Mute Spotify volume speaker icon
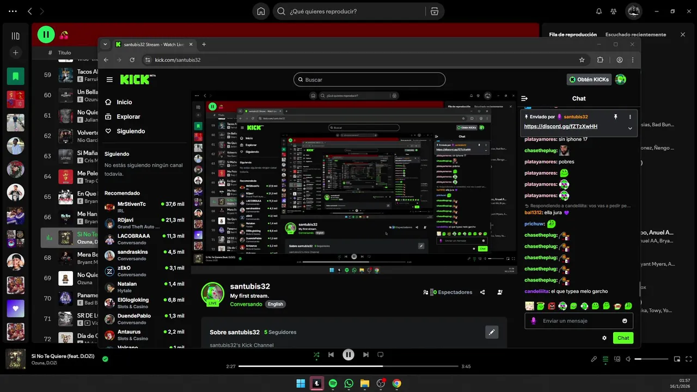The height and width of the screenshot is (392, 697). tap(628, 359)
